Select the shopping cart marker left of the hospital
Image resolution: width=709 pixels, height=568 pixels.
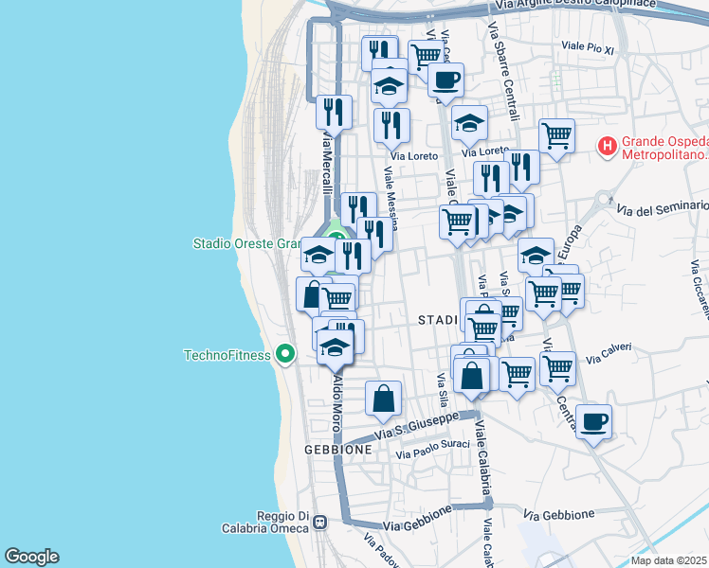pos(556,135)
